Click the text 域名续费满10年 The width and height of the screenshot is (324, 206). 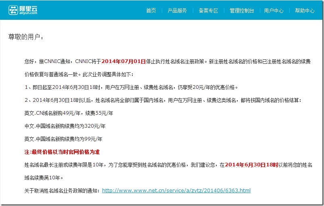coord(44,178)
